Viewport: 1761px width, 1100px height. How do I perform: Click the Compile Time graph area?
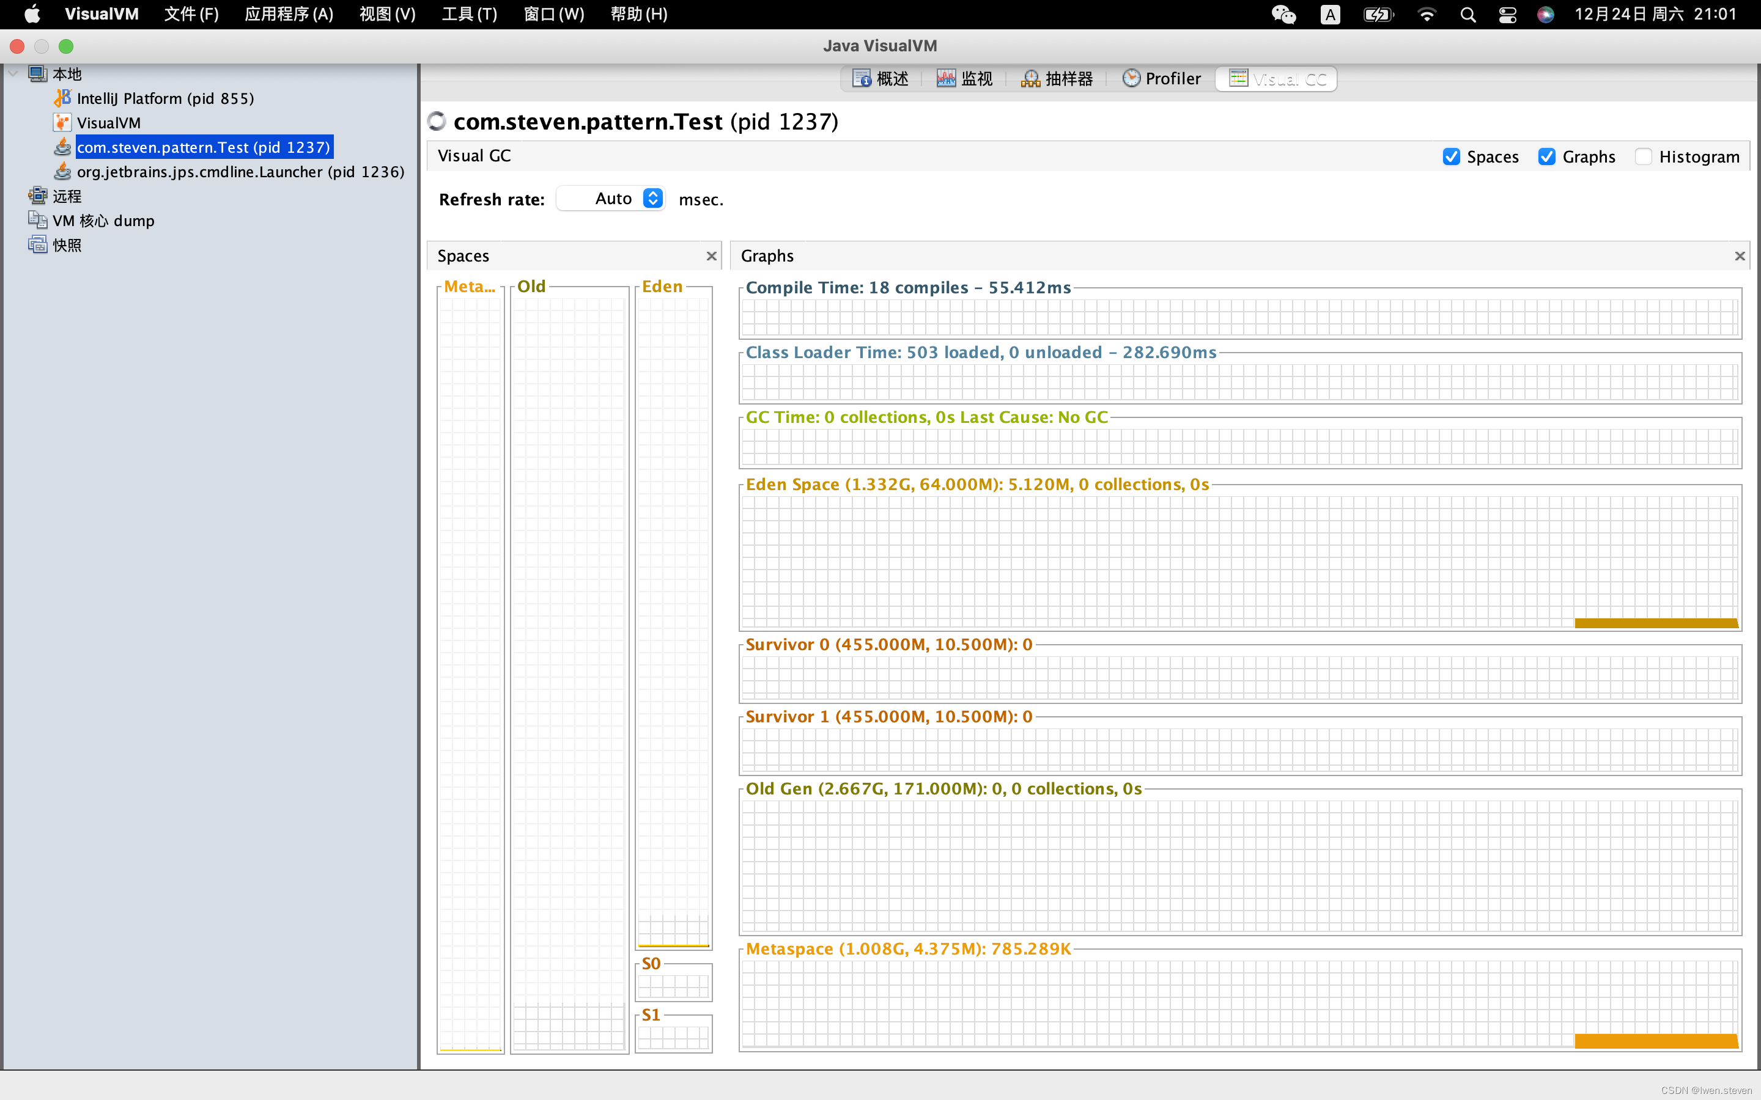(1240, 317)
